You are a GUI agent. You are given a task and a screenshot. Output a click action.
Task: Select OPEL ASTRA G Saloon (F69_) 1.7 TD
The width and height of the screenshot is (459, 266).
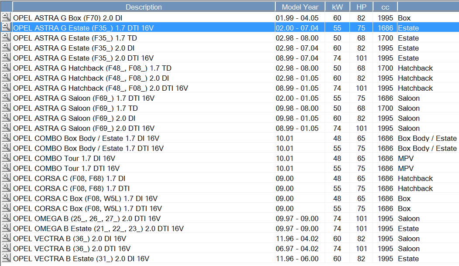coord(75,108)
